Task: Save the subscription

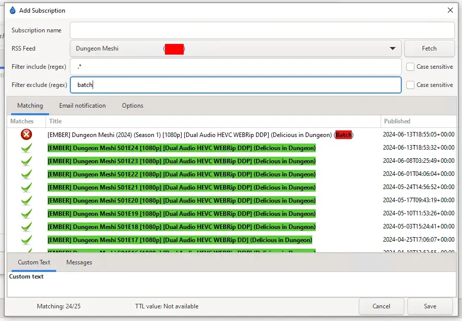Action: (430, 306)
